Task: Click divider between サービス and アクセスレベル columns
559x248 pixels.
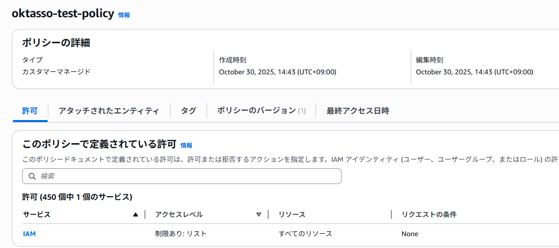Action: 145,215
